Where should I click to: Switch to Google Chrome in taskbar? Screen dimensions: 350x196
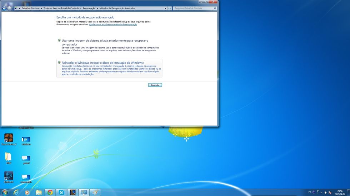[50, 192]
